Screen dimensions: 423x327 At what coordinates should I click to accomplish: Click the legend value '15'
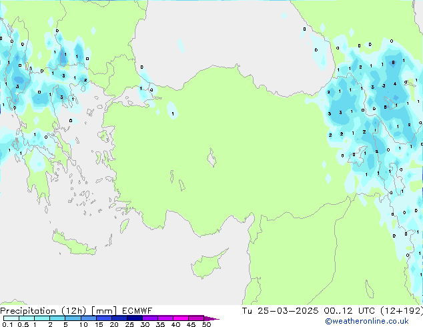point(99,324)
